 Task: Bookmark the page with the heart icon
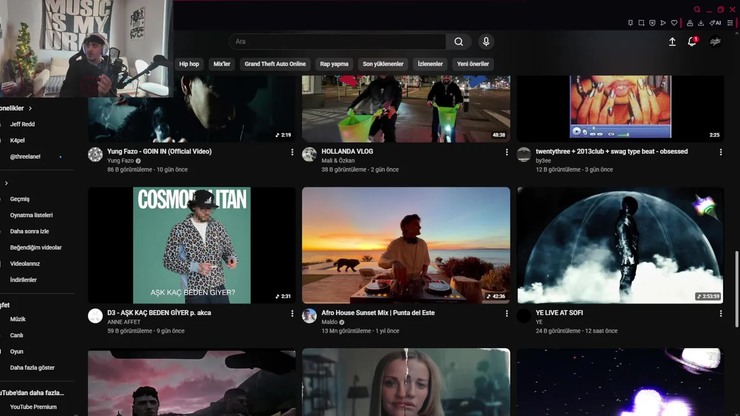pos(674,23)
